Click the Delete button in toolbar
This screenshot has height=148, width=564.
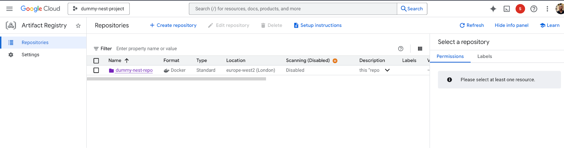point(271,25)
